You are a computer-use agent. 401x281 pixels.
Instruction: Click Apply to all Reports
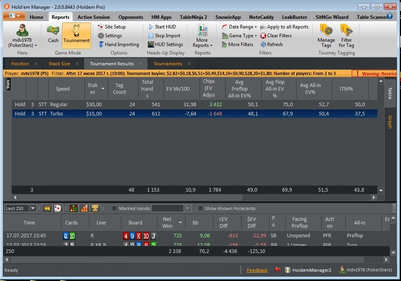point(284,27)
